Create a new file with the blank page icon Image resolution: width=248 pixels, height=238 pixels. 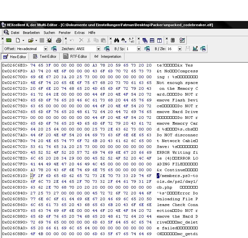[18, 40]
